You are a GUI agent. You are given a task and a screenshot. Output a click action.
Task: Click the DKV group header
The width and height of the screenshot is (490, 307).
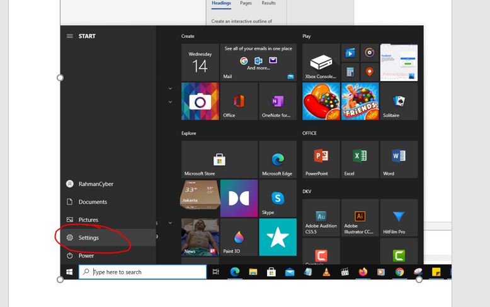click(307, 192)
